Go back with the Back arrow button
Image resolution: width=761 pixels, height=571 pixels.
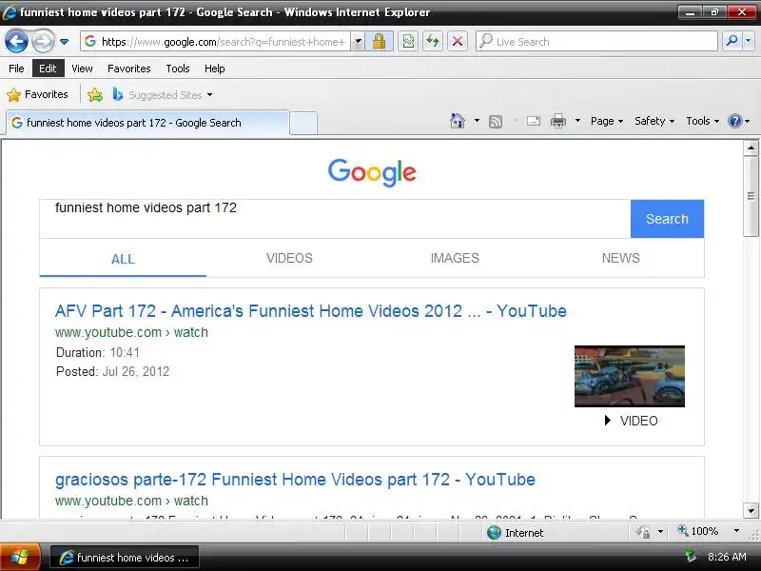(16, 42)
